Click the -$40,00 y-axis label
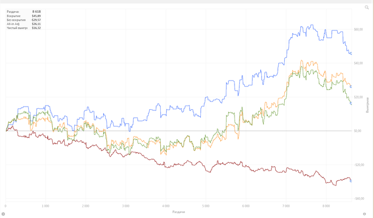Image resolution: width=374 pixels, height=218 pixels. tap(359, 198)
